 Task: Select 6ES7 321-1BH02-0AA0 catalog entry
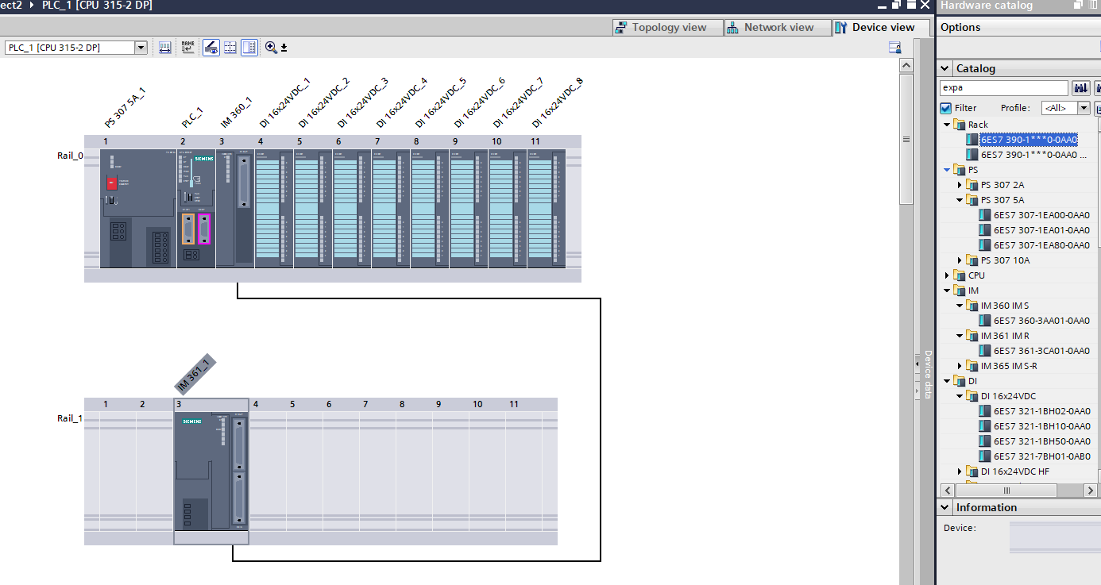point(1041,411)
